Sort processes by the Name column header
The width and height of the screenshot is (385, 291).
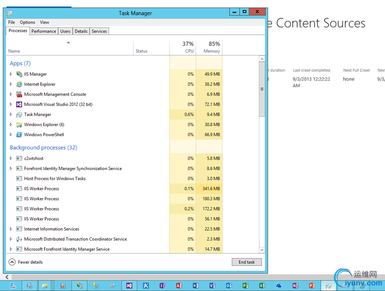click(70, 48)
